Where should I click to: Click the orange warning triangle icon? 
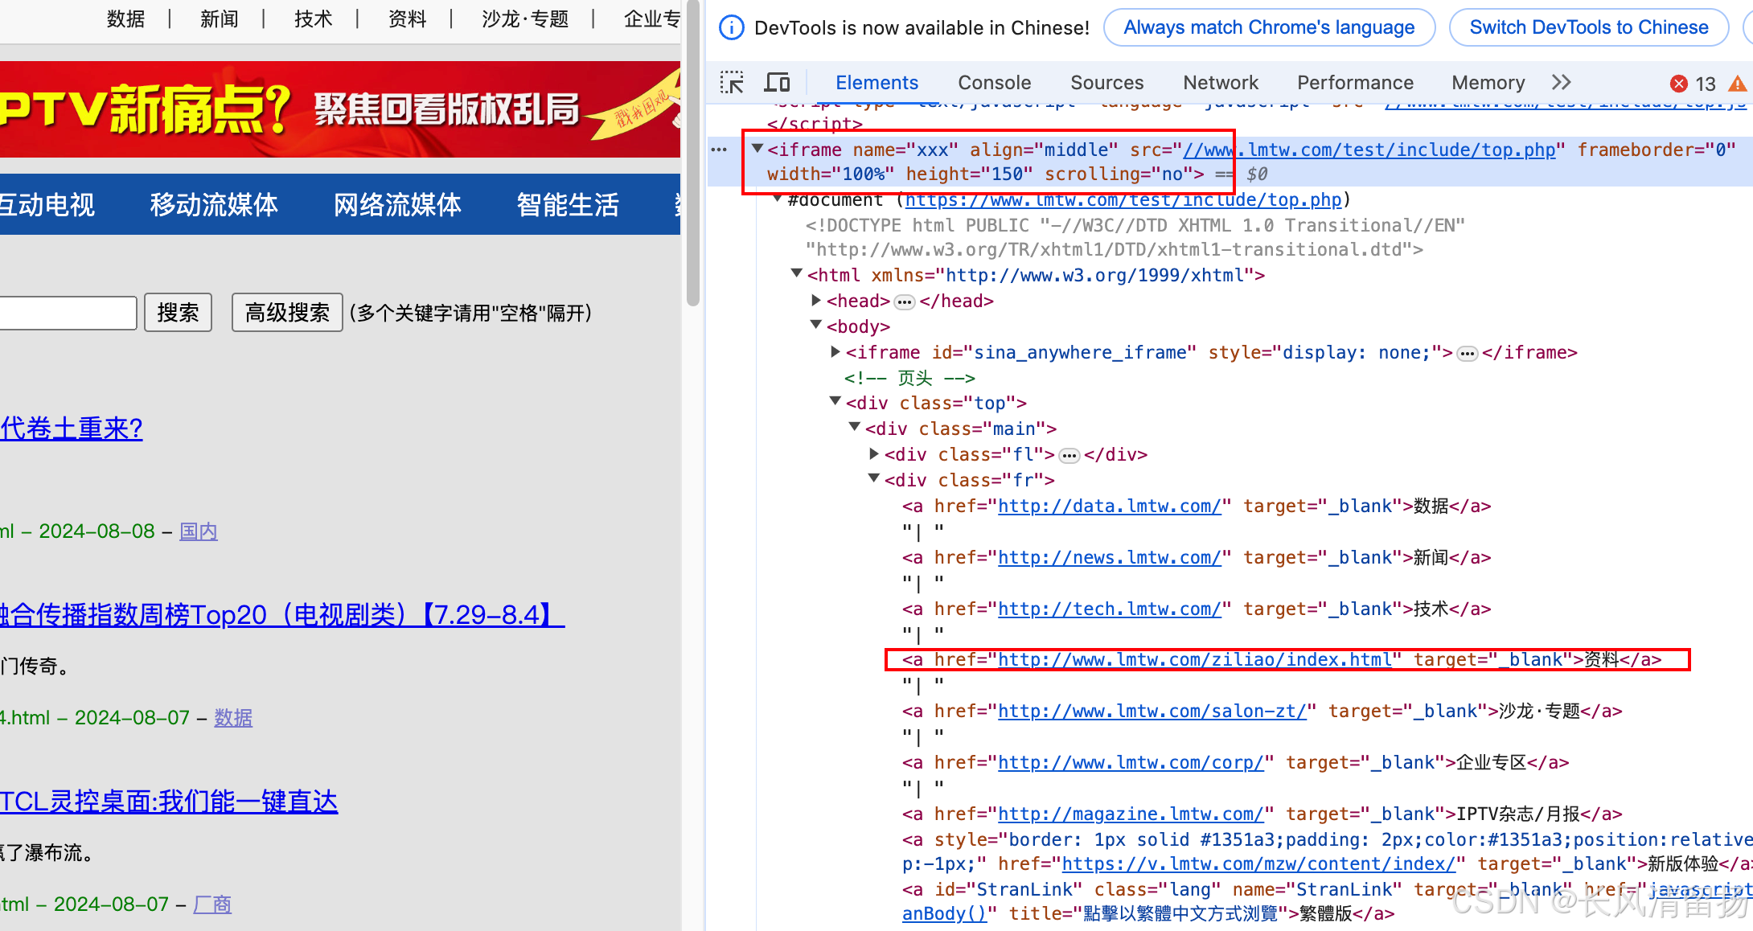click(1738, 84)
